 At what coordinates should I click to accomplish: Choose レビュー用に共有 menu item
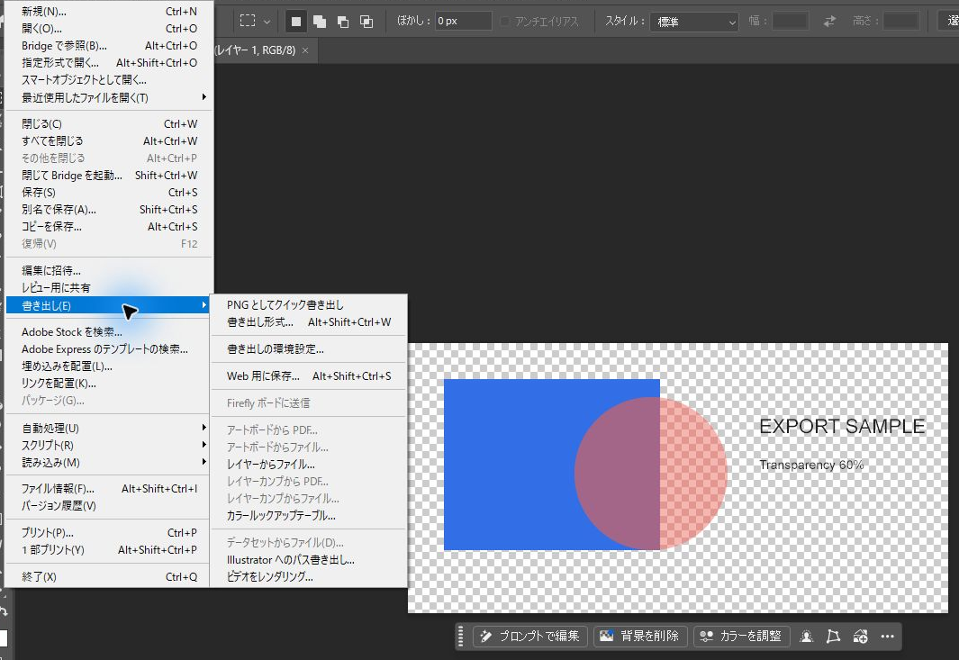coord(109,287)
